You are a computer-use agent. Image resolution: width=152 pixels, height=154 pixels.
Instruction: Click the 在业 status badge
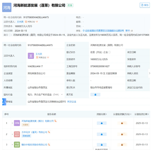(70, 5)
